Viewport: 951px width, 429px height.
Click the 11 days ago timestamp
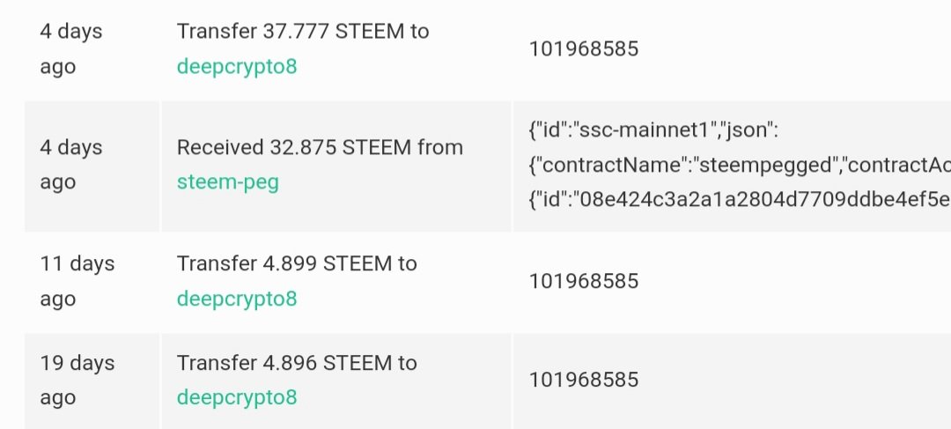(77, 282)
